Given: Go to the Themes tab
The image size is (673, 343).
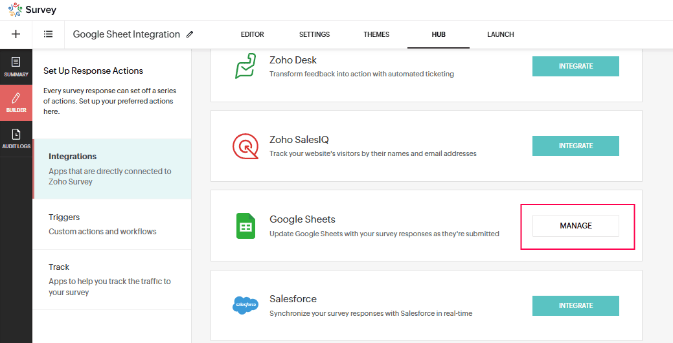Looking at the screenshot, I should (x=376, y=34).
